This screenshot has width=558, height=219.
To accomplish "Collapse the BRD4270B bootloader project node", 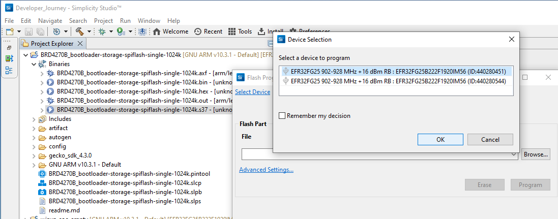I will click(25, 55).
